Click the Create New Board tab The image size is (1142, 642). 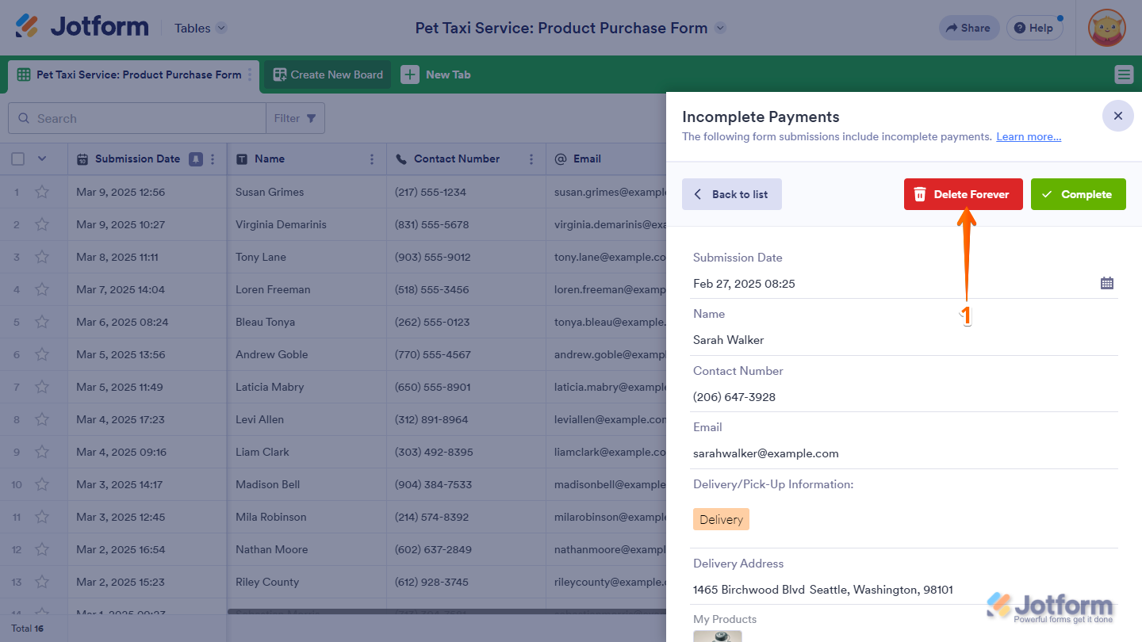tap(328, 75)
